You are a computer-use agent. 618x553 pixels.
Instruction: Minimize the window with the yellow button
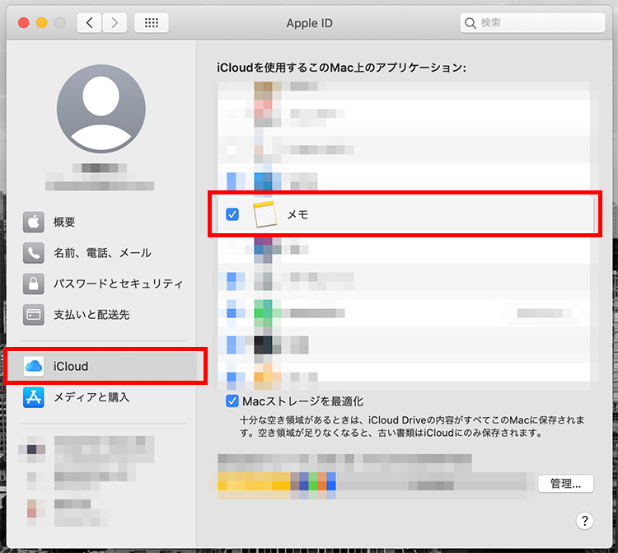tap(42, 23)
